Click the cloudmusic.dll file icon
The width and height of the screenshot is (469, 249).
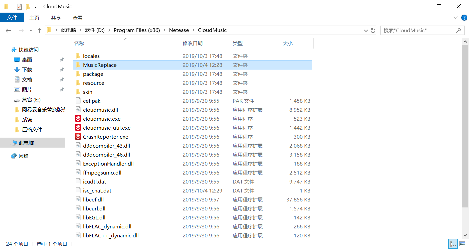pos(78,110)
